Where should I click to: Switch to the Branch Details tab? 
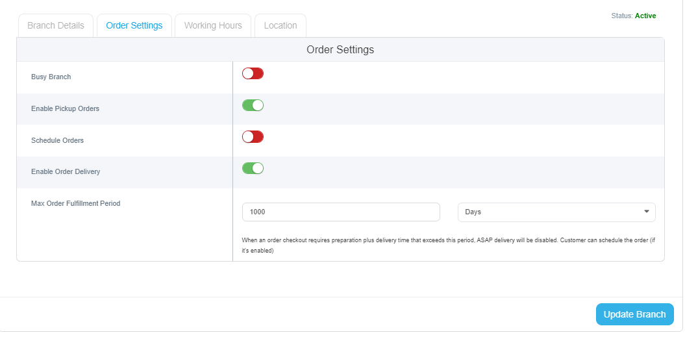point(55,26)
